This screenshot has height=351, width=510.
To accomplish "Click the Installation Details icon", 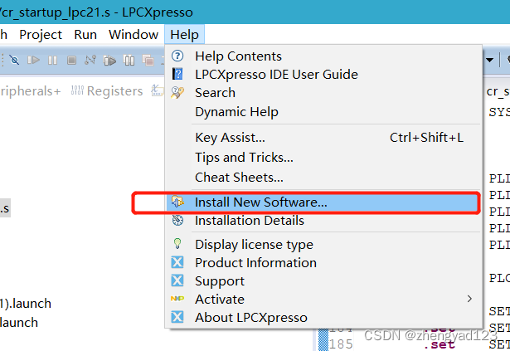I will click(x=177, y=221).
